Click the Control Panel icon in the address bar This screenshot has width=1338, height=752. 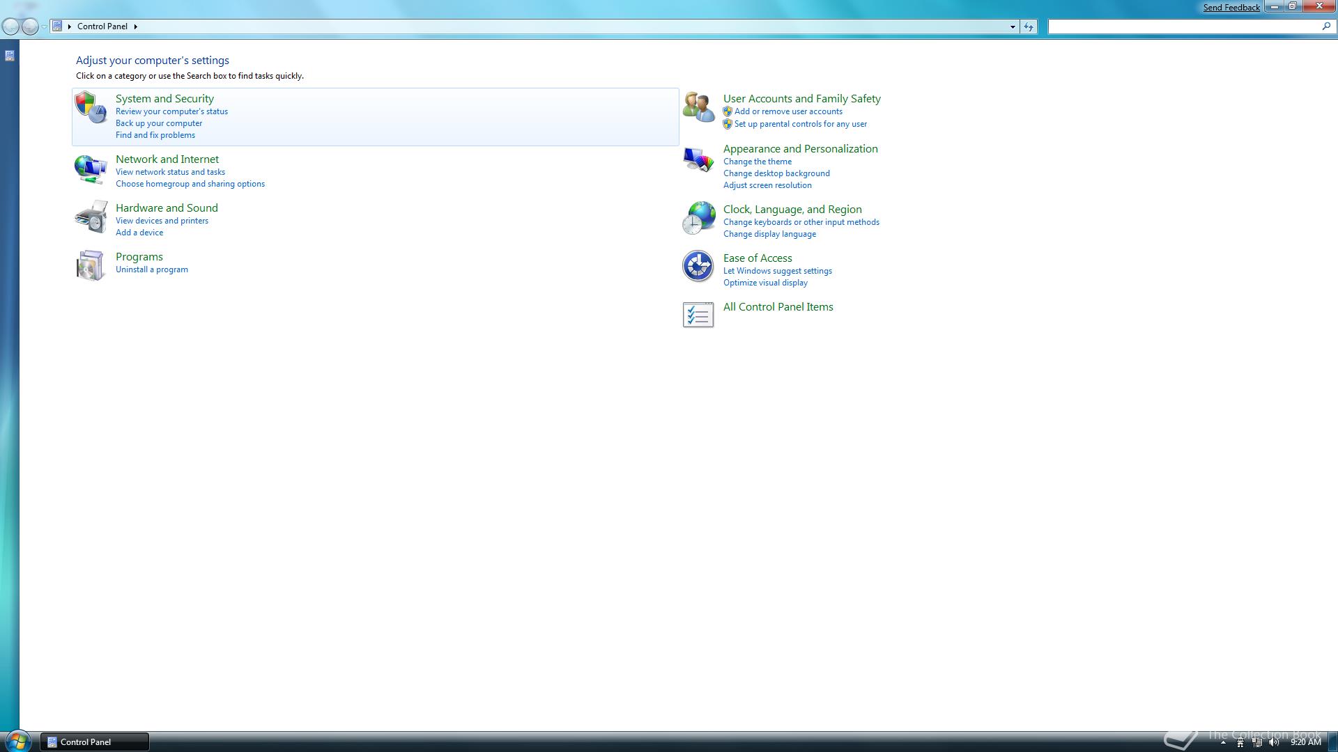[58, 26]
